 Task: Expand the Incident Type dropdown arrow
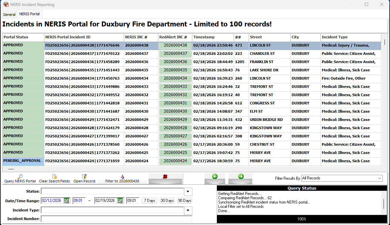(188, 210)
